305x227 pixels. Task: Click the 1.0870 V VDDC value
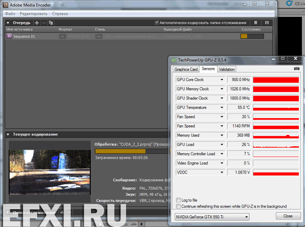click(x=239, y=173)
